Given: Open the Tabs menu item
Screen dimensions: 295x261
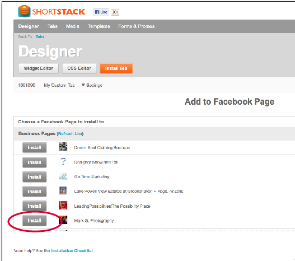Looking at the screenshot, I should point(53,26).
